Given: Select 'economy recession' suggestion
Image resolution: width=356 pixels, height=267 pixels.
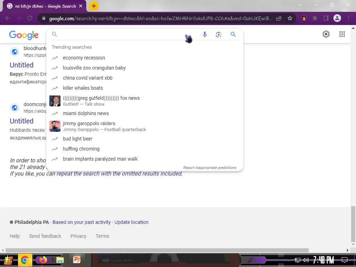Looking at the screenshot, I should (x=145, y=58).
